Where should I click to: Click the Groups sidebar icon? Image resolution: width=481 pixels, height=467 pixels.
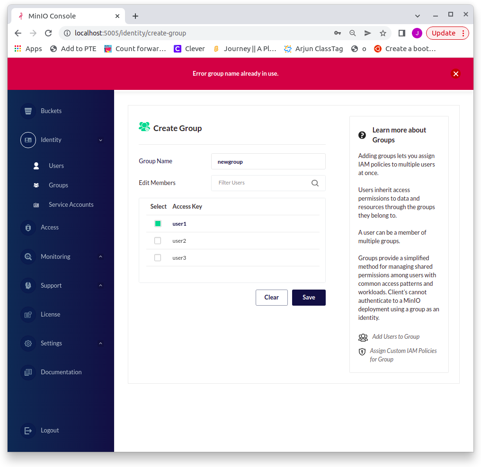coord(36,185)
